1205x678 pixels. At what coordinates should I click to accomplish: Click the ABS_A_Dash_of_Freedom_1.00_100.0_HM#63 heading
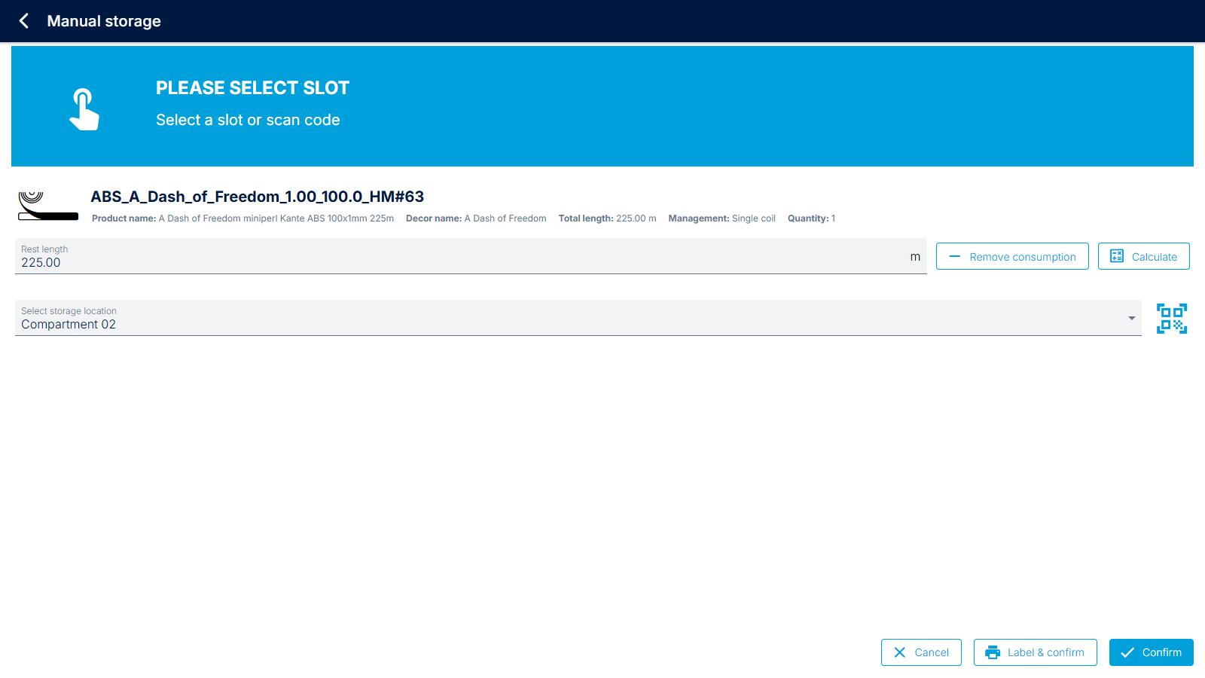pos(258,197)
